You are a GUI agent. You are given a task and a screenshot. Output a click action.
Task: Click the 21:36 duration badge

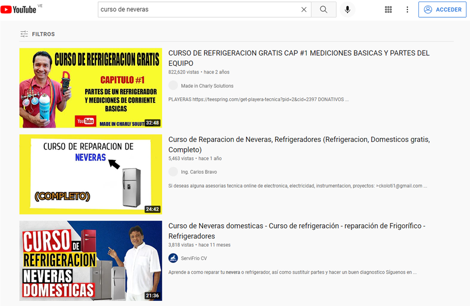(x=153, y=295)
